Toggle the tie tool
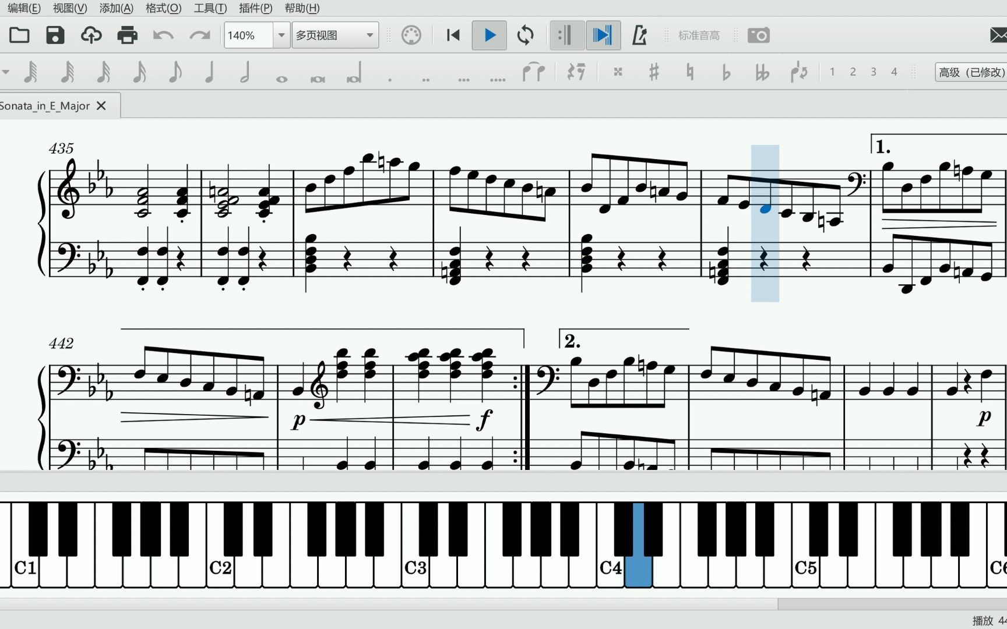The height and width of the screenshot is (629, 1007). tap(533, 73)
